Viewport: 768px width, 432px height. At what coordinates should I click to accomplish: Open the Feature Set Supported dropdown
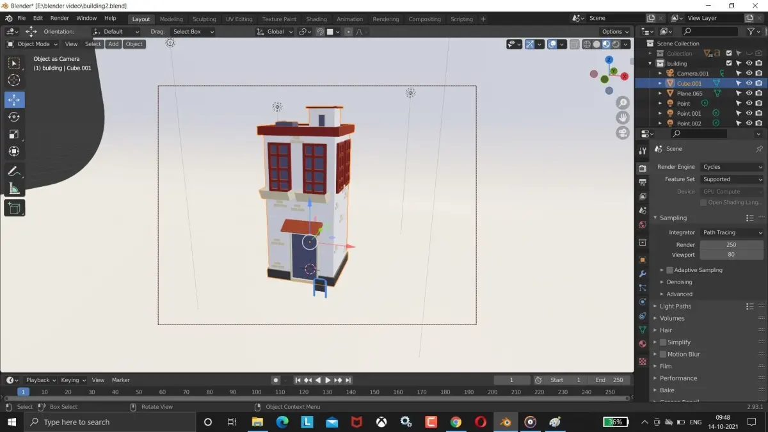click(732, 179)
